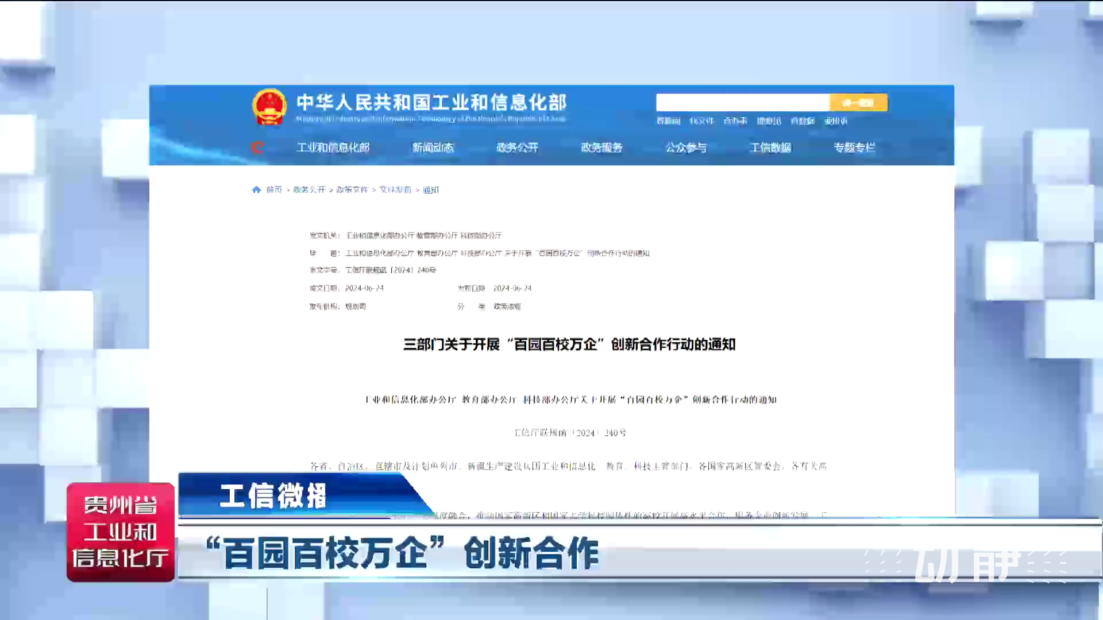Open the 政务服务 navigation menu

pos(601,148)
